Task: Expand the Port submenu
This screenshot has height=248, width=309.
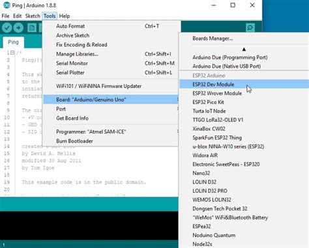Action: 111,109
